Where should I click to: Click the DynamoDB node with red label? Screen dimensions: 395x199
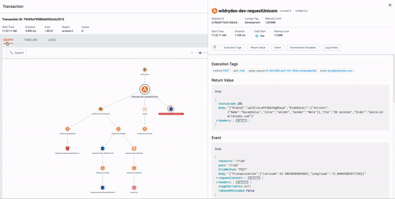point(171,109)
